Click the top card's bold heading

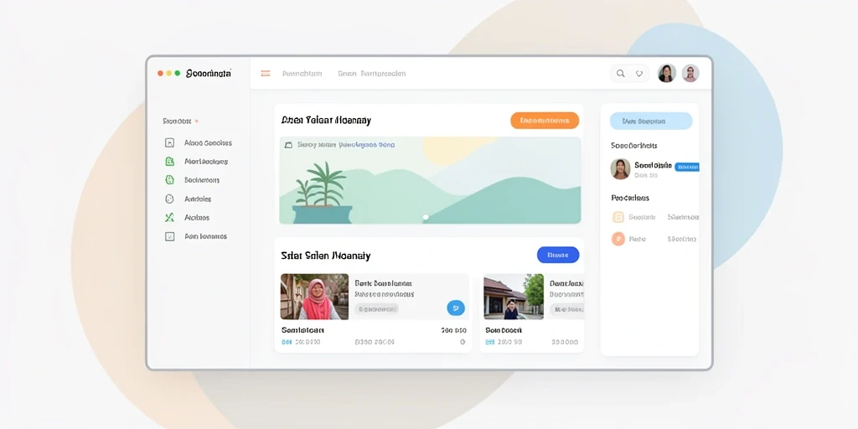point(326,120)
